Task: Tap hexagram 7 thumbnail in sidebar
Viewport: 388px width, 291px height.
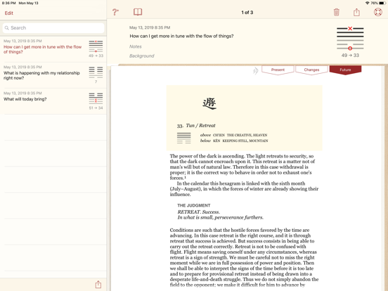Action: pyautogui.click(x=96, y=72)
